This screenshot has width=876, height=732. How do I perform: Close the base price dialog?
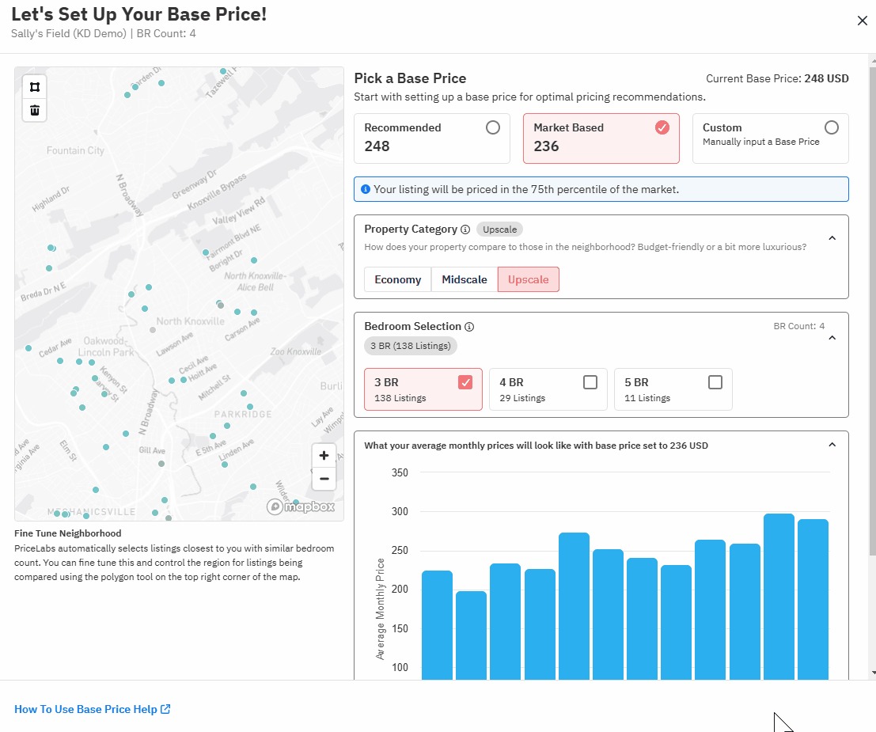pyautogui.click(x=862, y=21)
